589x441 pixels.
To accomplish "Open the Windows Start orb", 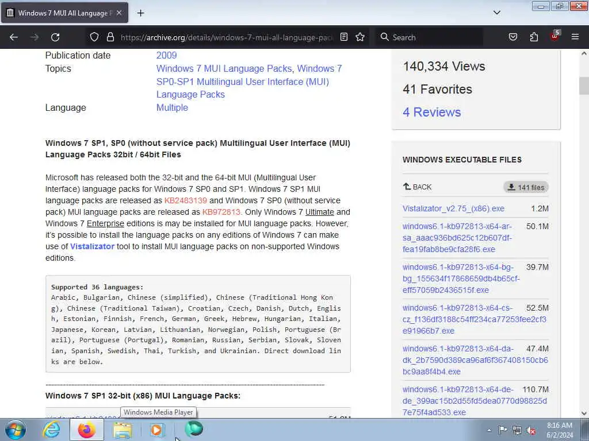I will 16,430.
